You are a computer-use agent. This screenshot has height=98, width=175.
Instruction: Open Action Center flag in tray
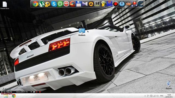coord(148,96)
